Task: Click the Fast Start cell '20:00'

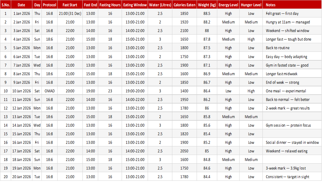Action: coord(70,91)
